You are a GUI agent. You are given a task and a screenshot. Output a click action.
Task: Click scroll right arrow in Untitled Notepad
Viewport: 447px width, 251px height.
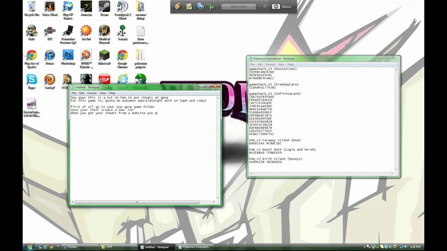pos(214,202)
